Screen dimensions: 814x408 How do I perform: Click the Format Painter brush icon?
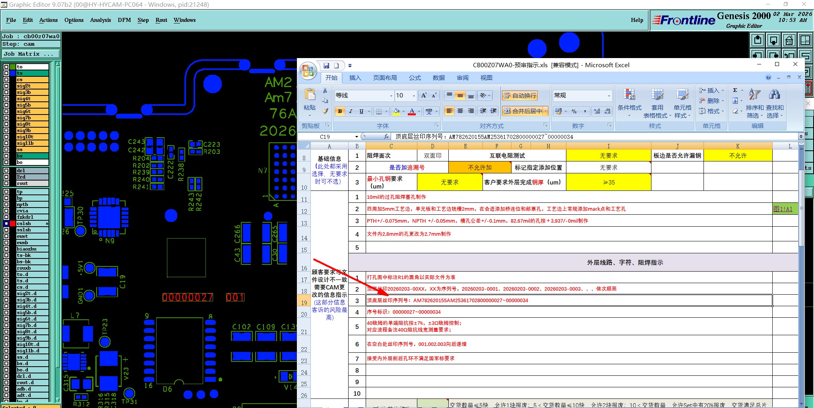[x=325, y=111]
